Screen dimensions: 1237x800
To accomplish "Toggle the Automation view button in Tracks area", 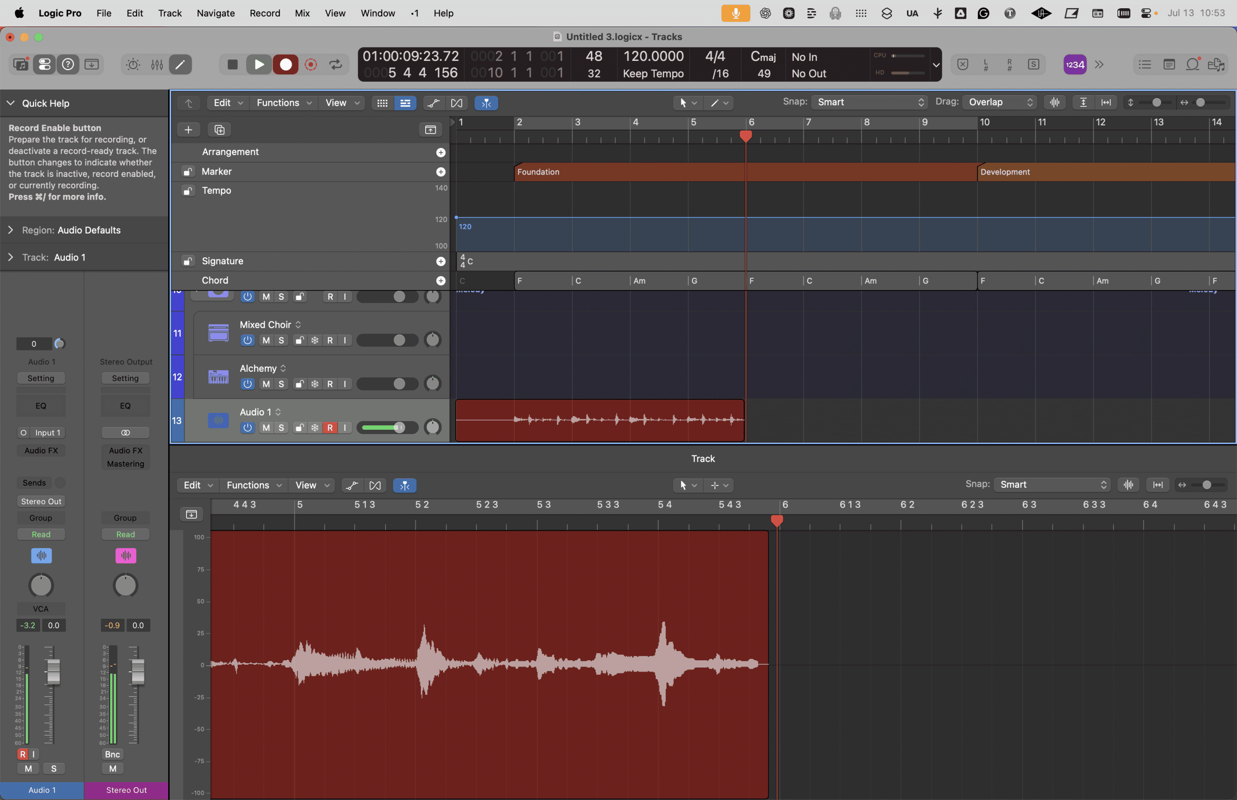I will click(433, 103).
